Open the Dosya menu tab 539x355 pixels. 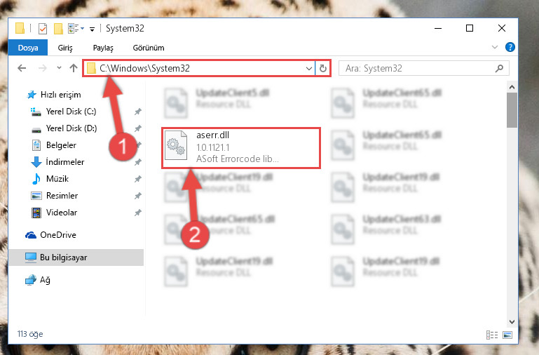[28, 48]
